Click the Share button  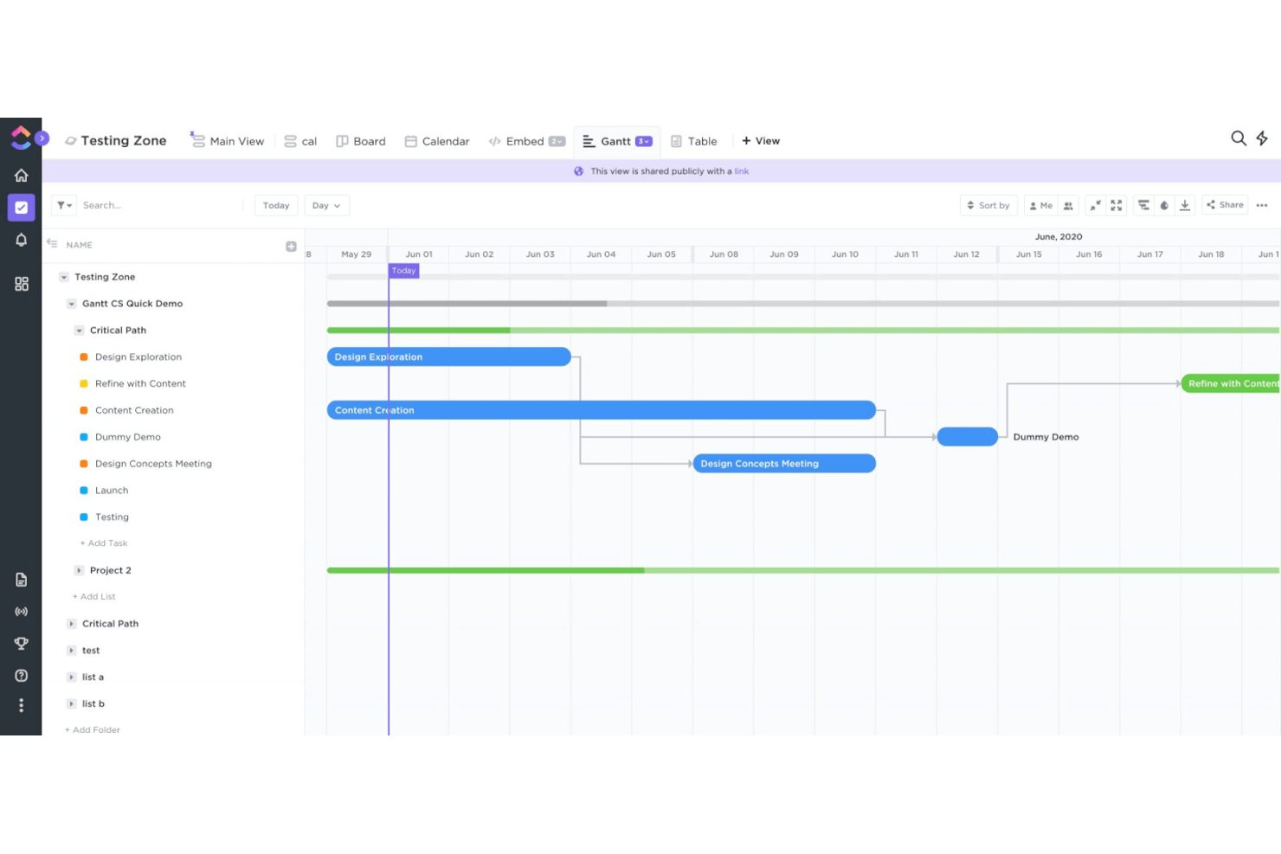pyautogui.click(x=1225, y=206)
